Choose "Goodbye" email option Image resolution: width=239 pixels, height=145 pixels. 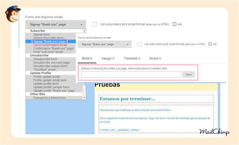pos(44,70)
